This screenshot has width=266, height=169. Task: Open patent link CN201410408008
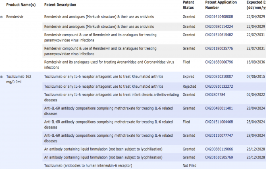[219, 17]
